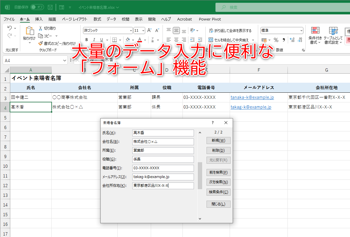This screenshot has width=350, height=237.
Task: Click the Copy (コピー) icon
Action: (40, 36)
